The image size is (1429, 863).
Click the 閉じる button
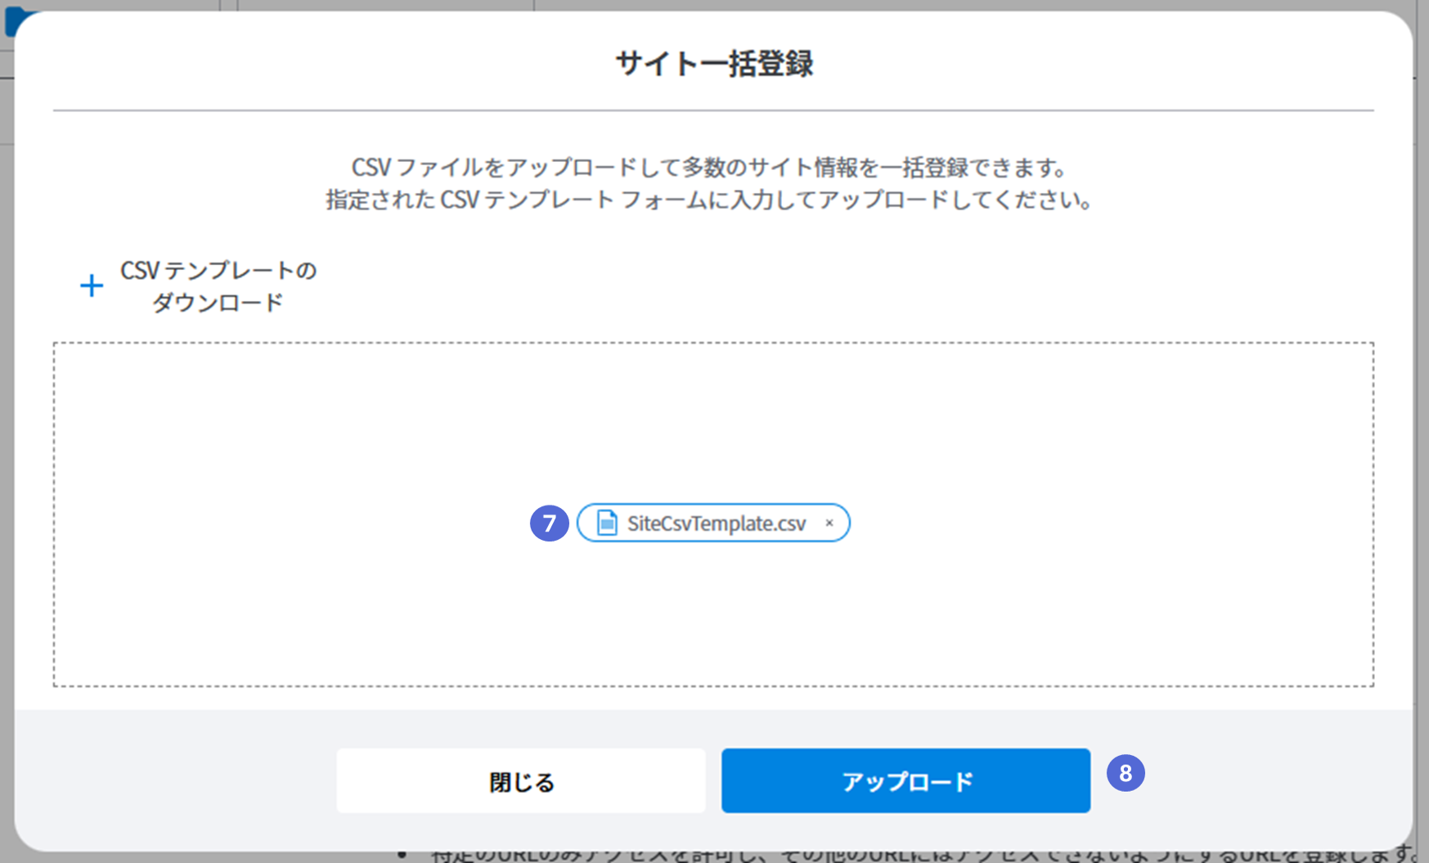(x=521, y=780)
